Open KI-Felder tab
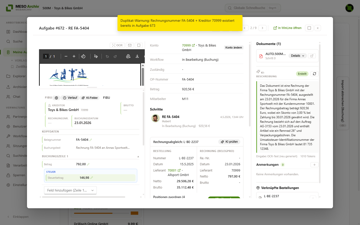 click(x=89, y=98)
